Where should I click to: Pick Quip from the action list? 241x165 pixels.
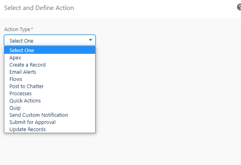(50, 108)
